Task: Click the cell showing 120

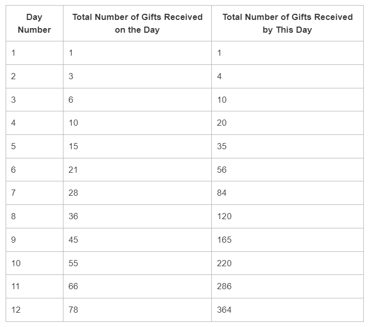Action: (x=288, y=216)
